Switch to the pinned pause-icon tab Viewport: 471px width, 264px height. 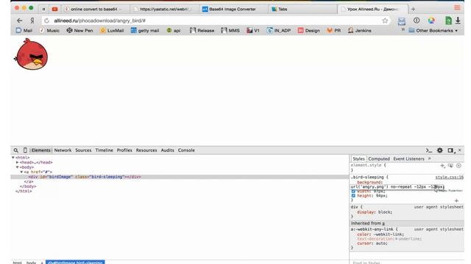pos(44,10)
